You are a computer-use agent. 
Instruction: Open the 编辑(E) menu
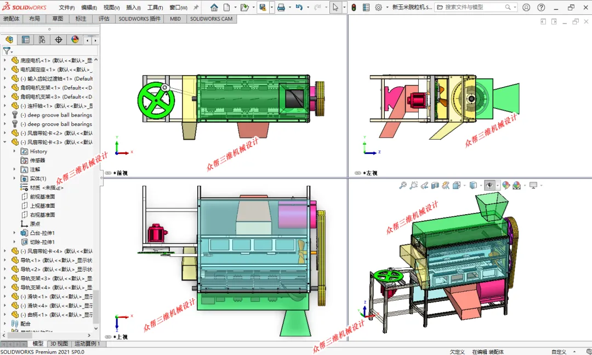[89, 8]
